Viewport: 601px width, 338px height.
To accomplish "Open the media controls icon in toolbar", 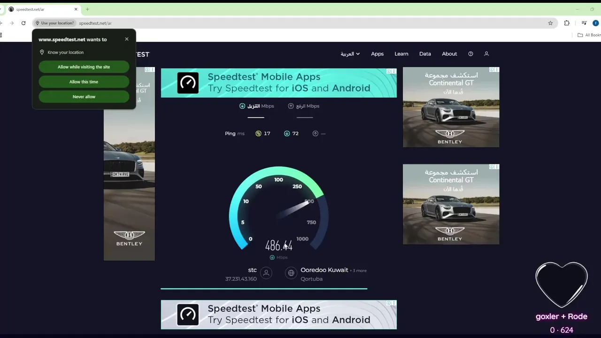I will (x=584, y=23).
